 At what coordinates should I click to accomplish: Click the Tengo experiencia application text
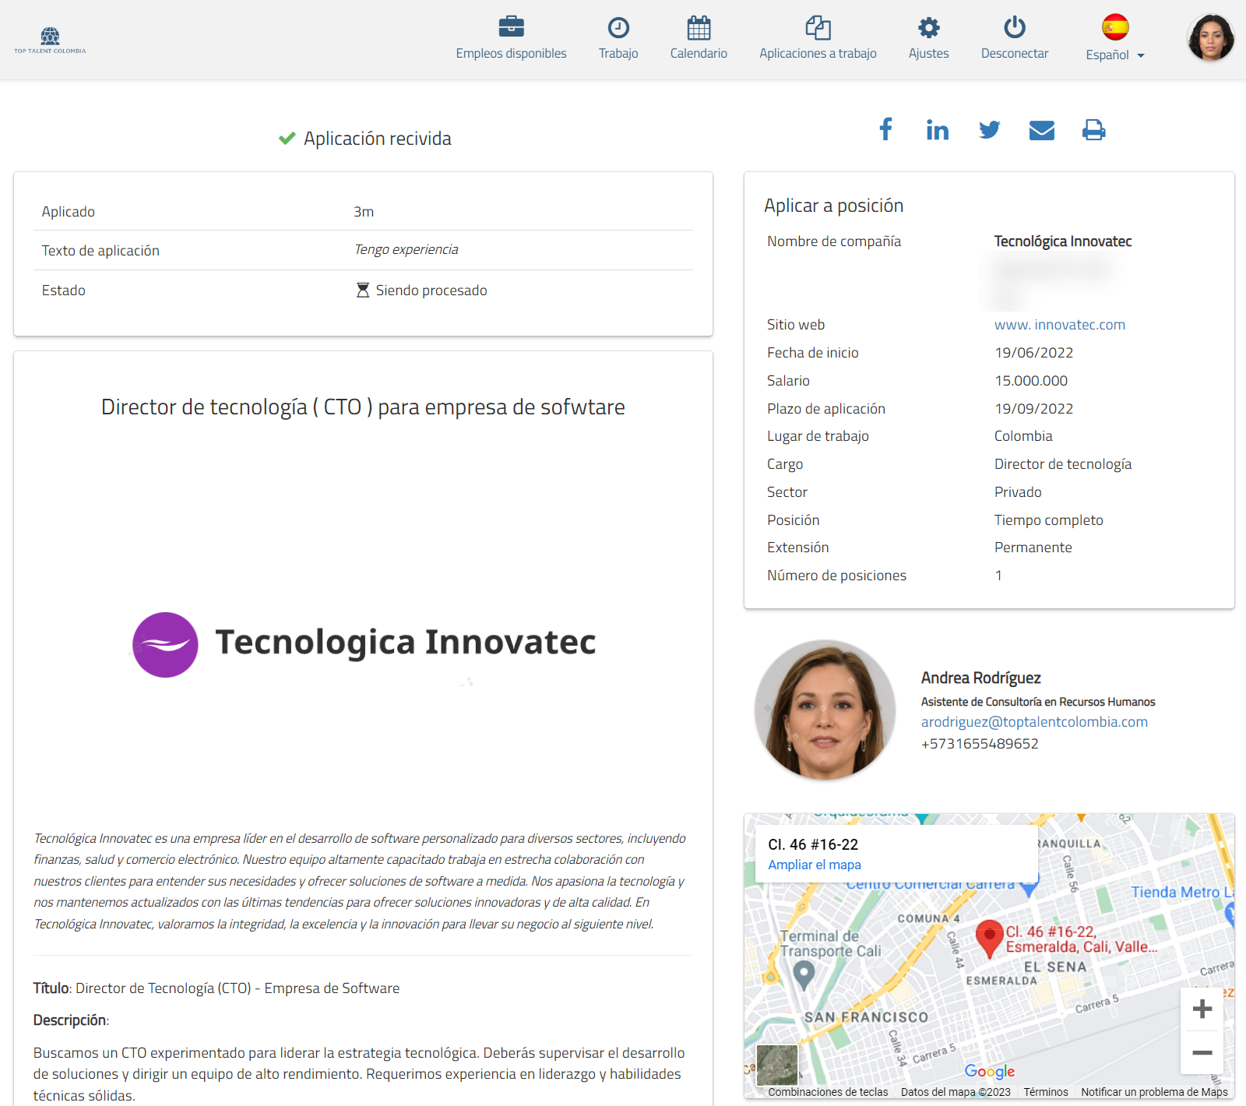tap(407, 249)
